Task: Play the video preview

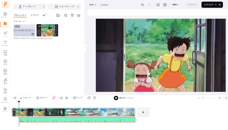Action: [116, 98]
